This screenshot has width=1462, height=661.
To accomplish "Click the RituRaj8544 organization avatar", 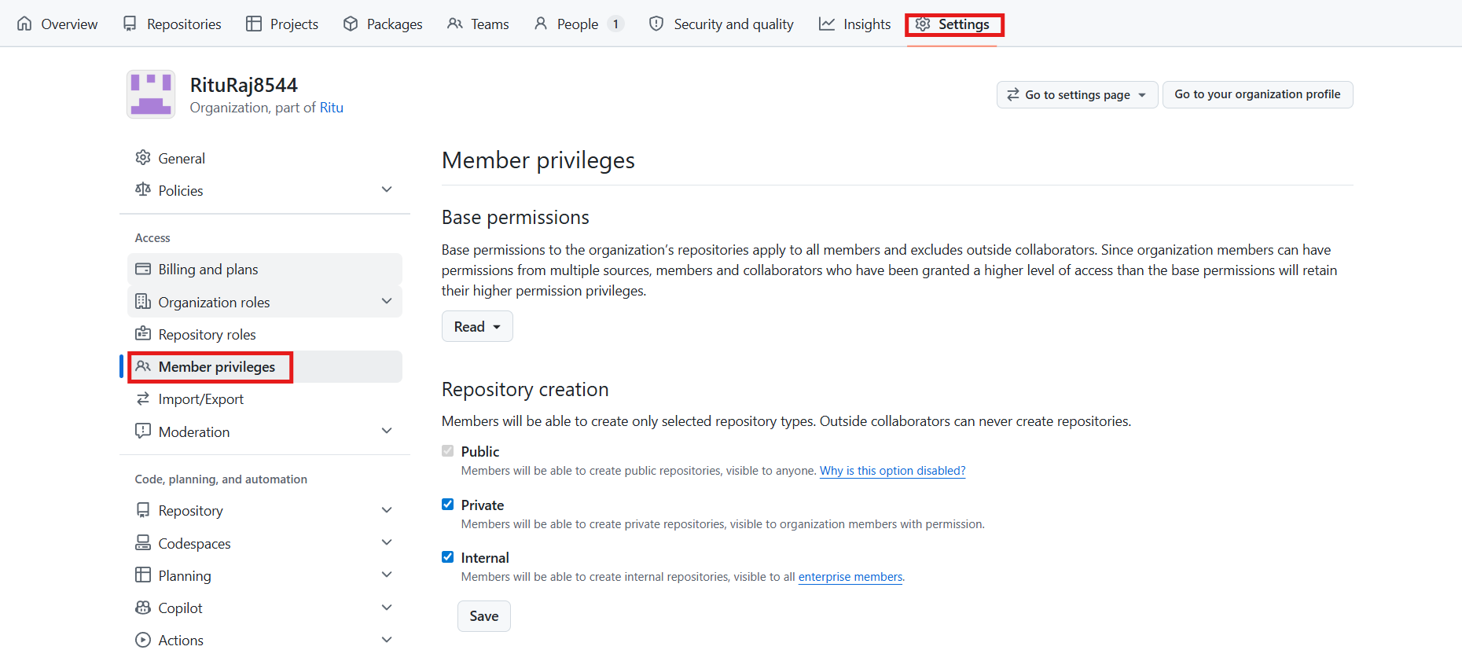I will 151,94.
